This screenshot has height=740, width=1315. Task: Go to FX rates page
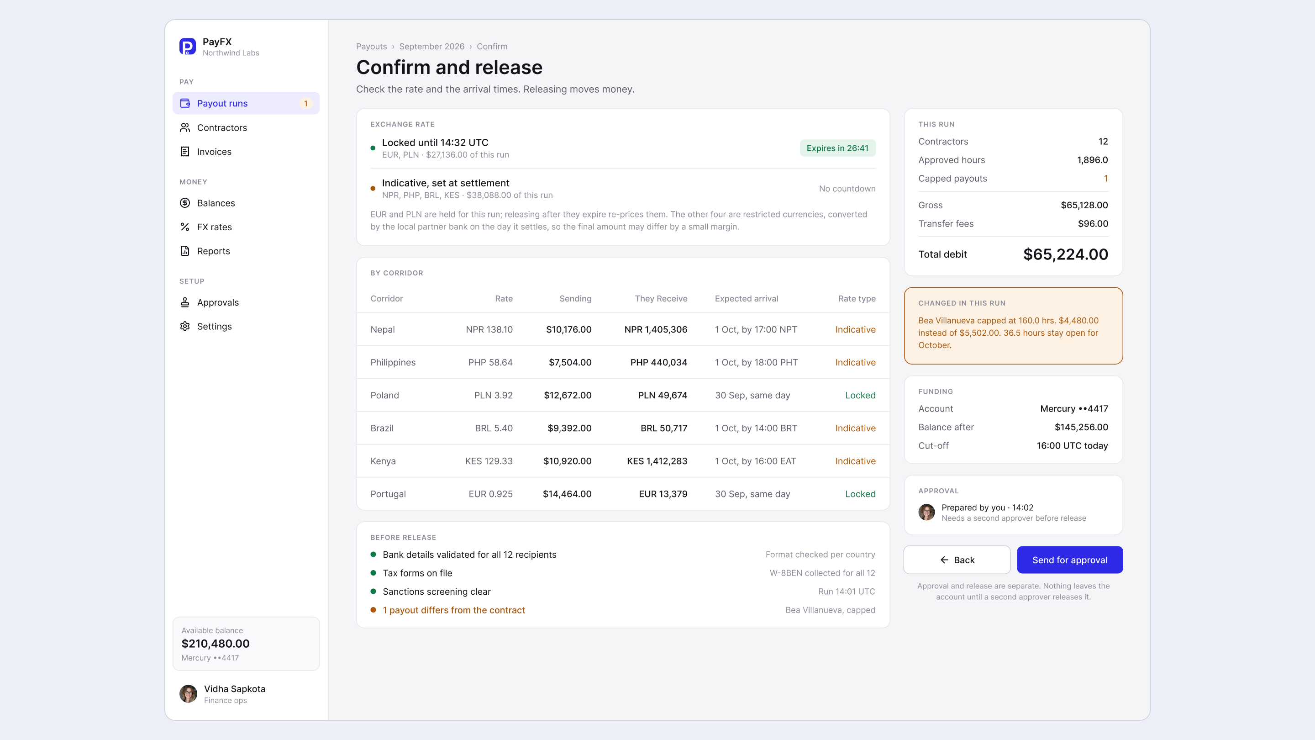[x=246, y=227]
